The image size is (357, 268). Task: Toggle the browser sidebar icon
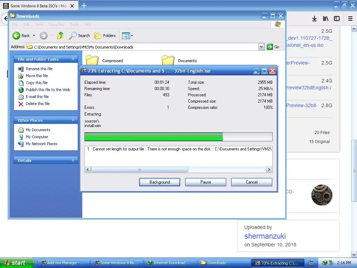(x=337, y=18)
